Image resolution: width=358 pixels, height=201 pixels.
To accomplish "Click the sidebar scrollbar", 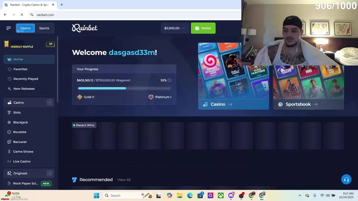I will tap(58, 70).
